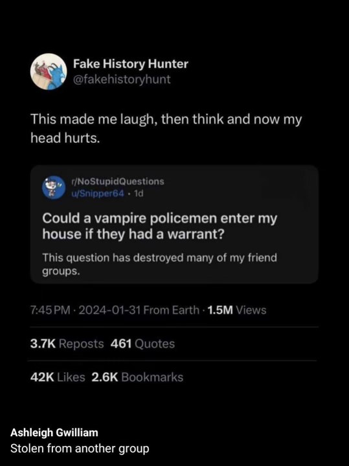
Task: Select the tweet text about laughing
Action: (x=166, y=129)
